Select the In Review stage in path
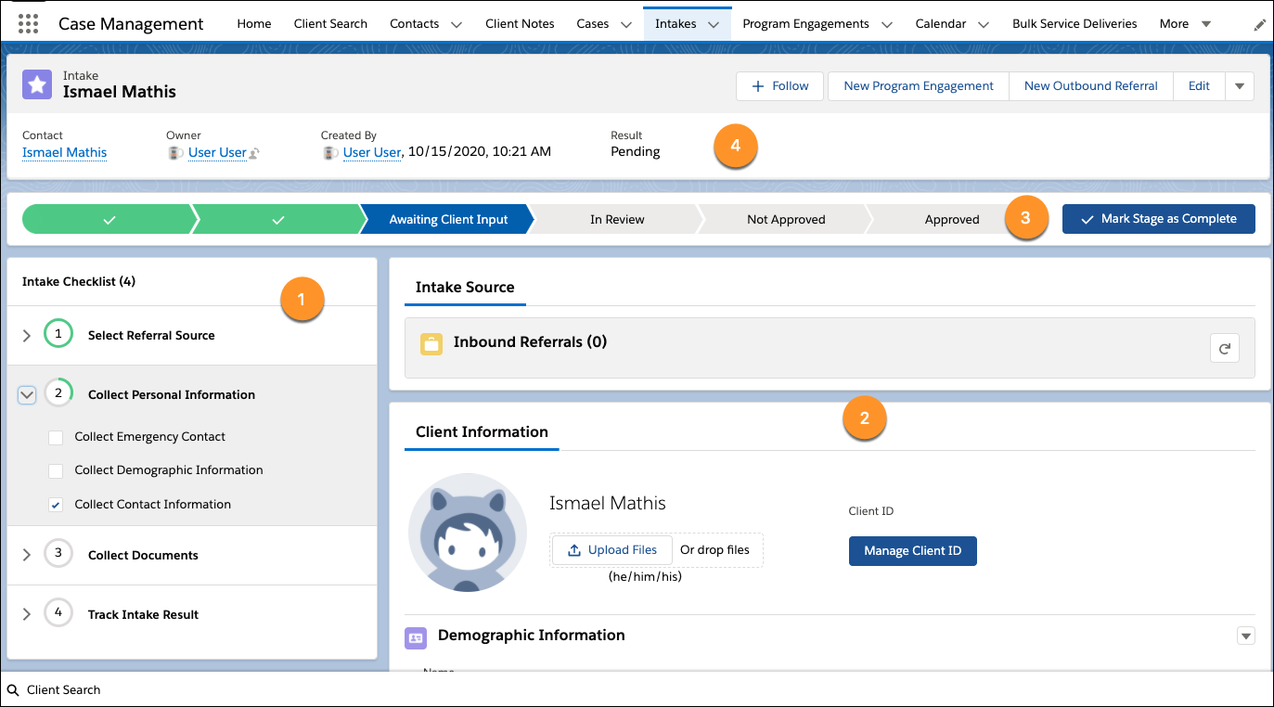 click(617, 220)
